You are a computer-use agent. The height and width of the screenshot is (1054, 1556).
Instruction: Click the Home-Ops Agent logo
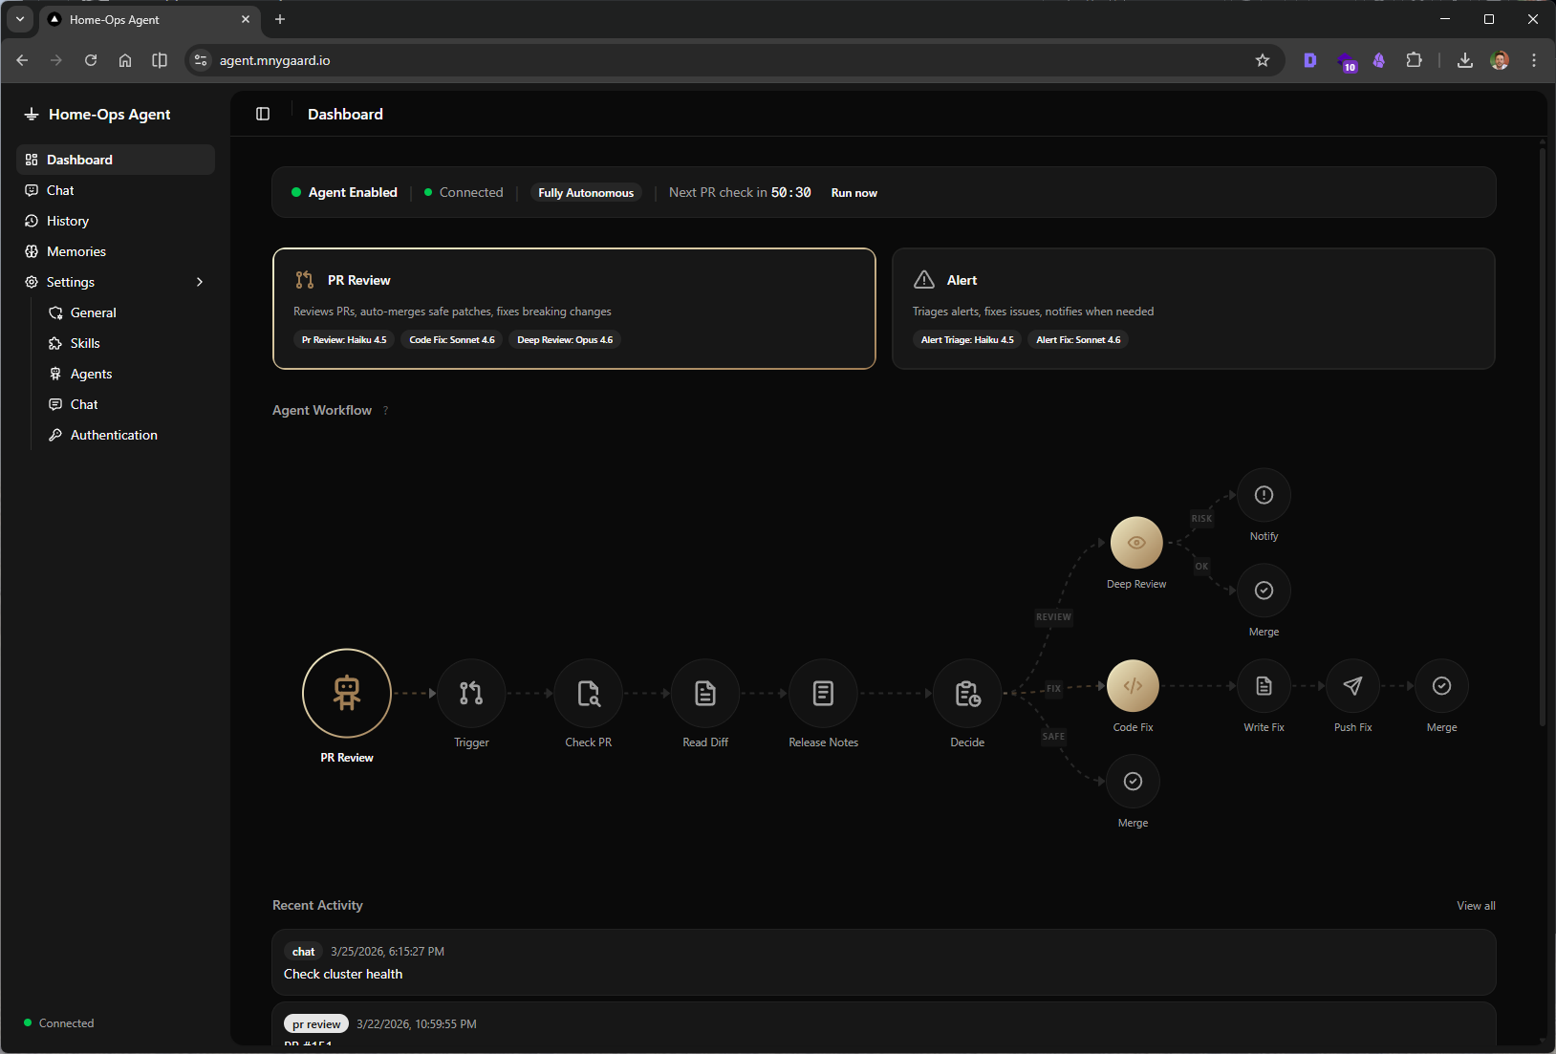click(x=32, y=114)
